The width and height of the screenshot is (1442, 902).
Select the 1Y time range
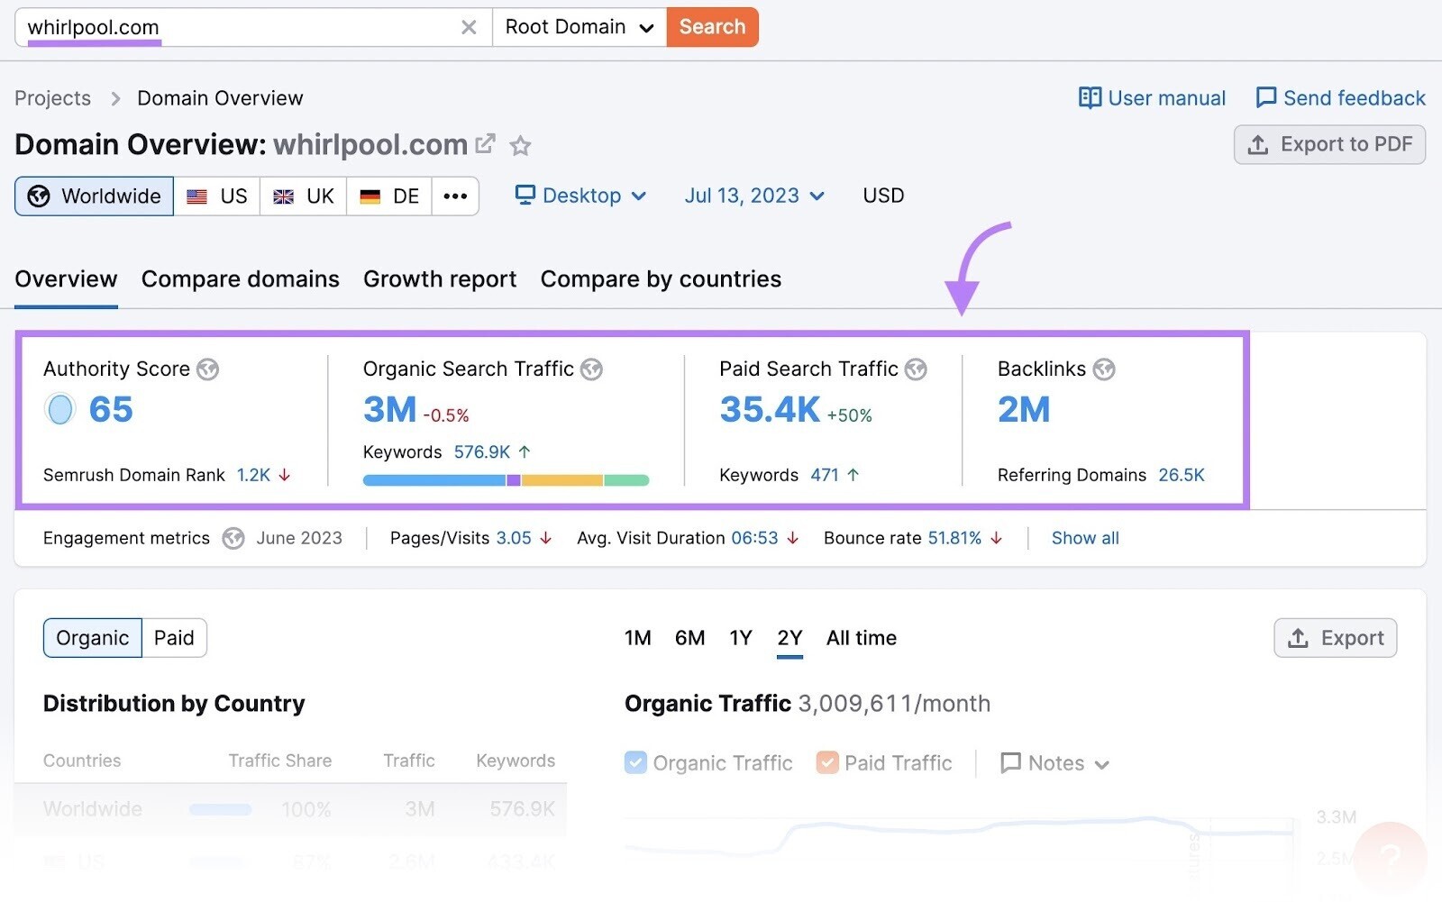(x=740, y=638)
